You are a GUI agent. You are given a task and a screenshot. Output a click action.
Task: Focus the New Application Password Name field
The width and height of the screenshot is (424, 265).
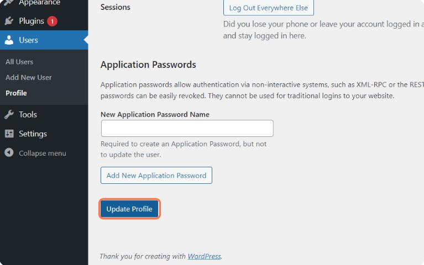coord(187,128)
